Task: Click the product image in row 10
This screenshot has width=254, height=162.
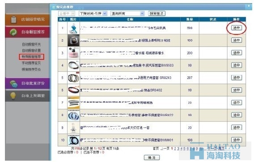Action: pyautogui.click(x=73, y=140)
